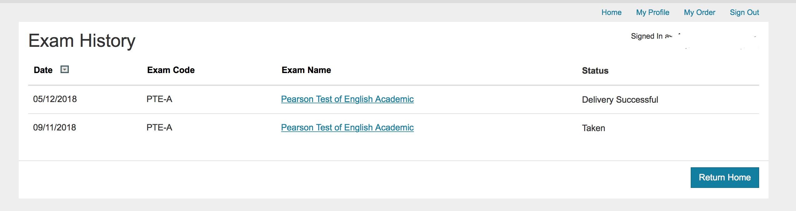
Task: Open the 05/12/2018 Pearson Test exam link
Action: pos(347,99)
